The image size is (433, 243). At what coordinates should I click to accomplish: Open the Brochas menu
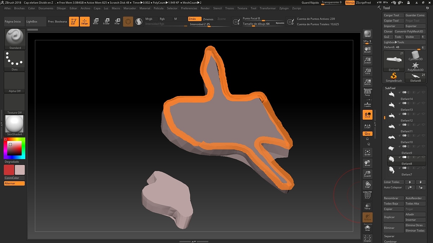point(19,8)
